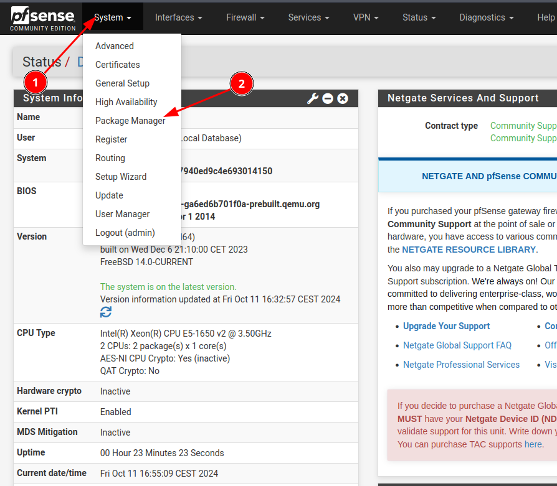Refresh version information with the refresh icon

pyautogui.click(x=106, y=312)
